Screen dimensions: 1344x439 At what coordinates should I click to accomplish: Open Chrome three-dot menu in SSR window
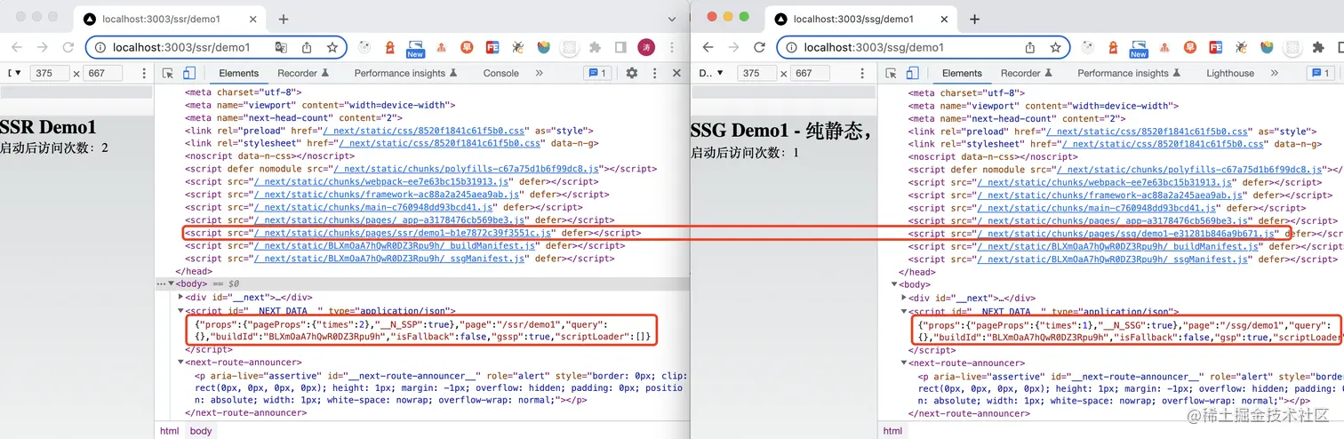coord(672,47)
